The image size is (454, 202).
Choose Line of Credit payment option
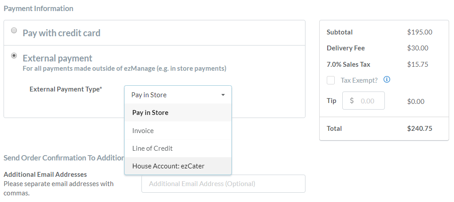point(178,149)
